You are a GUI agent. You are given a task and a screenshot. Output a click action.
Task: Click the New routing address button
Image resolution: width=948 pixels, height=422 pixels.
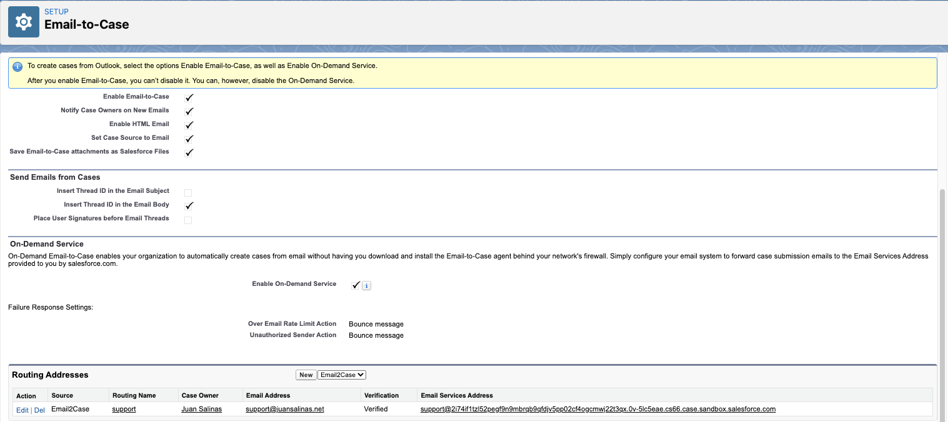coord(306,375)
